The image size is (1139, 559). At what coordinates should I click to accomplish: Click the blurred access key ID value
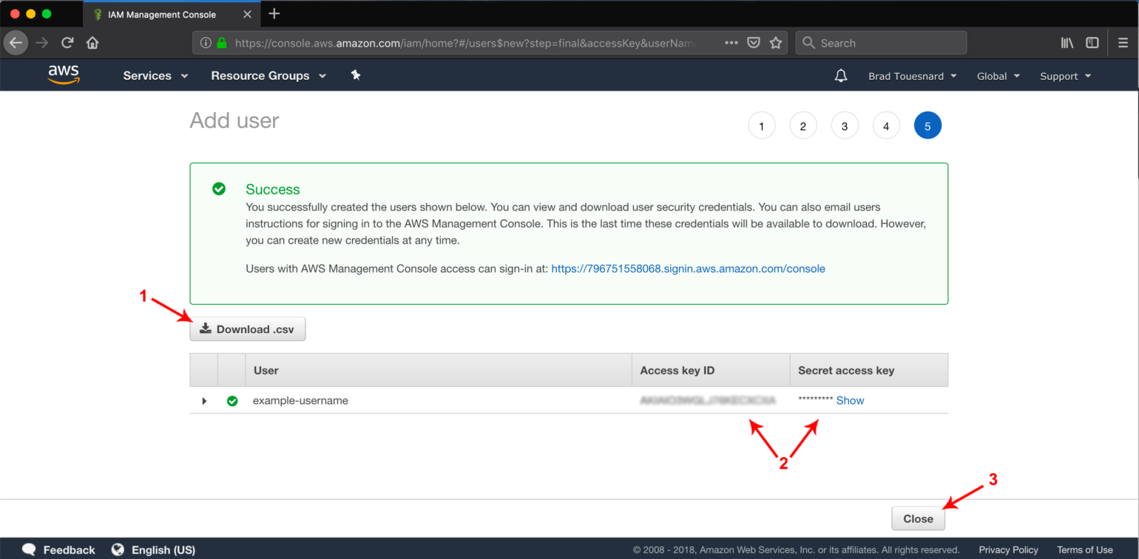tap(708, 400)
